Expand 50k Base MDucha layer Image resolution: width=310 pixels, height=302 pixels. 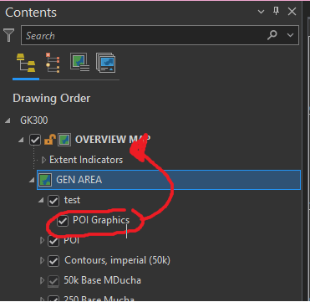[42, 280]
